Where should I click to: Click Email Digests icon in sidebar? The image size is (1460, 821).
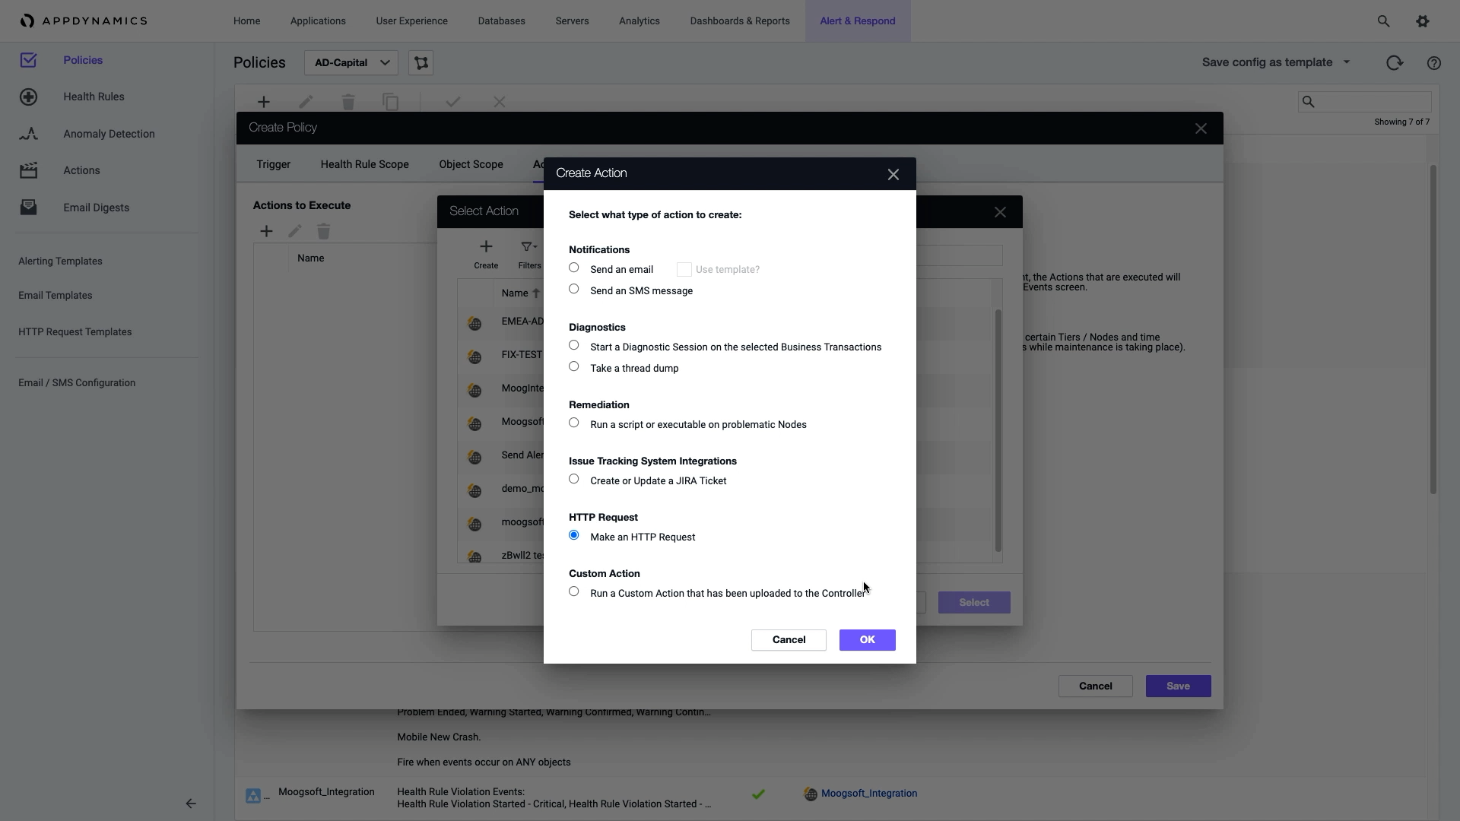(x=28, y=208)
